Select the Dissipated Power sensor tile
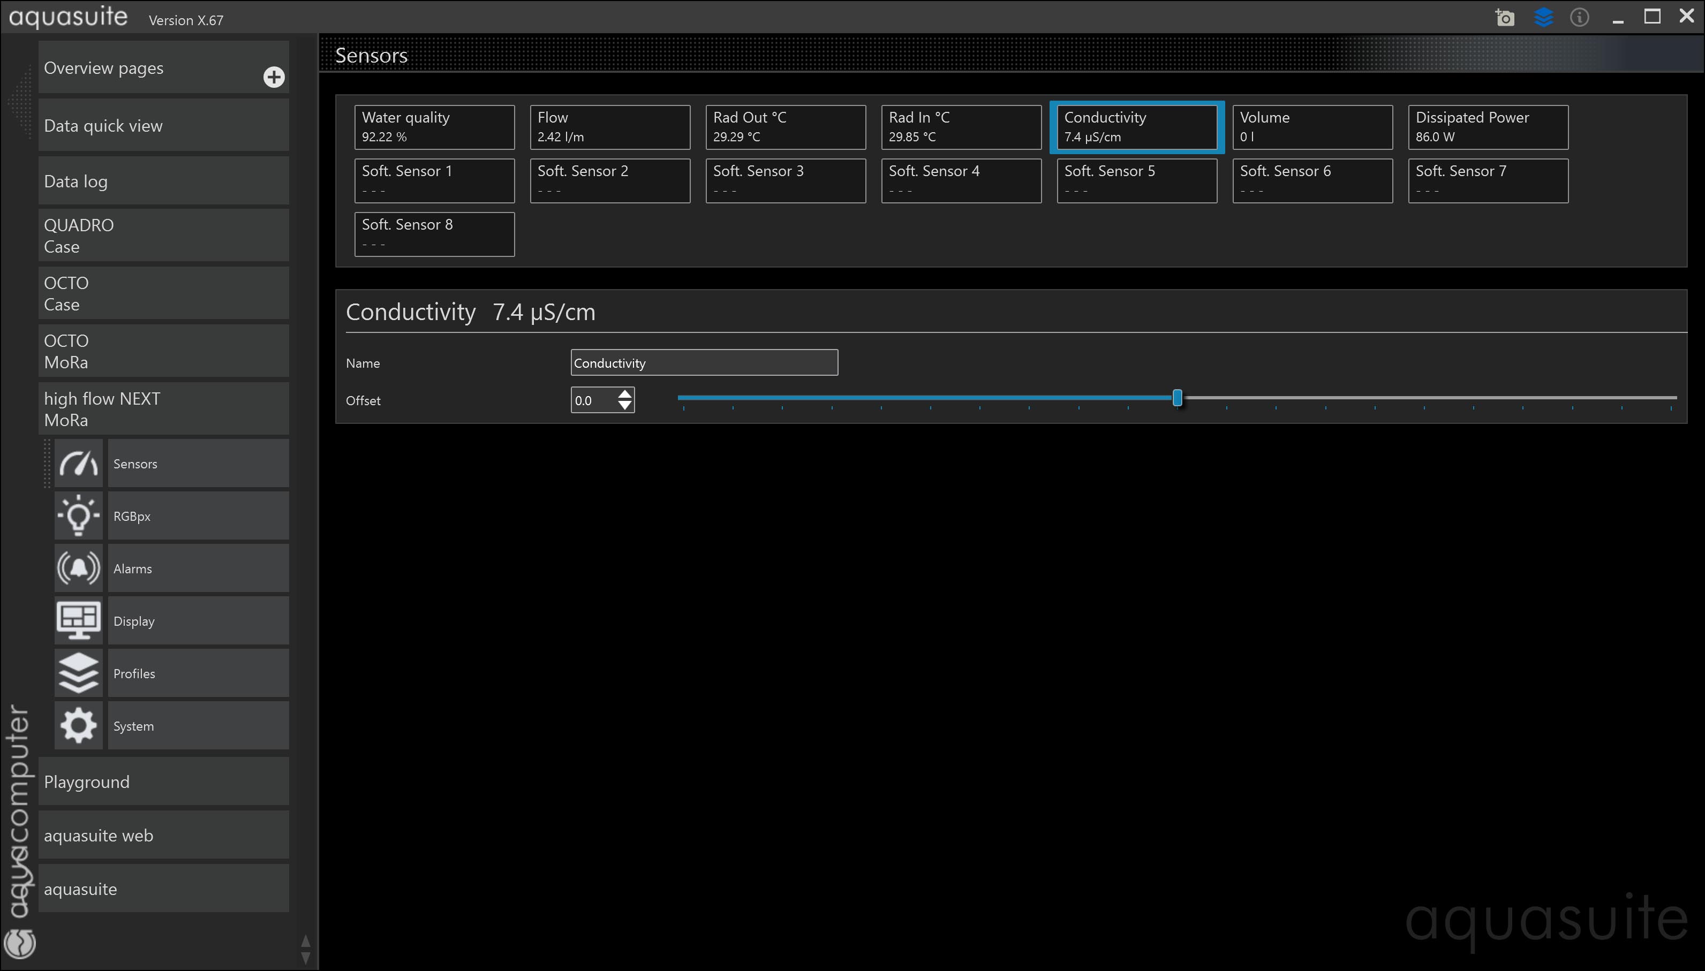The height and width of the screenshot is (971, 1705). pyautogui.click(x=1488, y=127)
